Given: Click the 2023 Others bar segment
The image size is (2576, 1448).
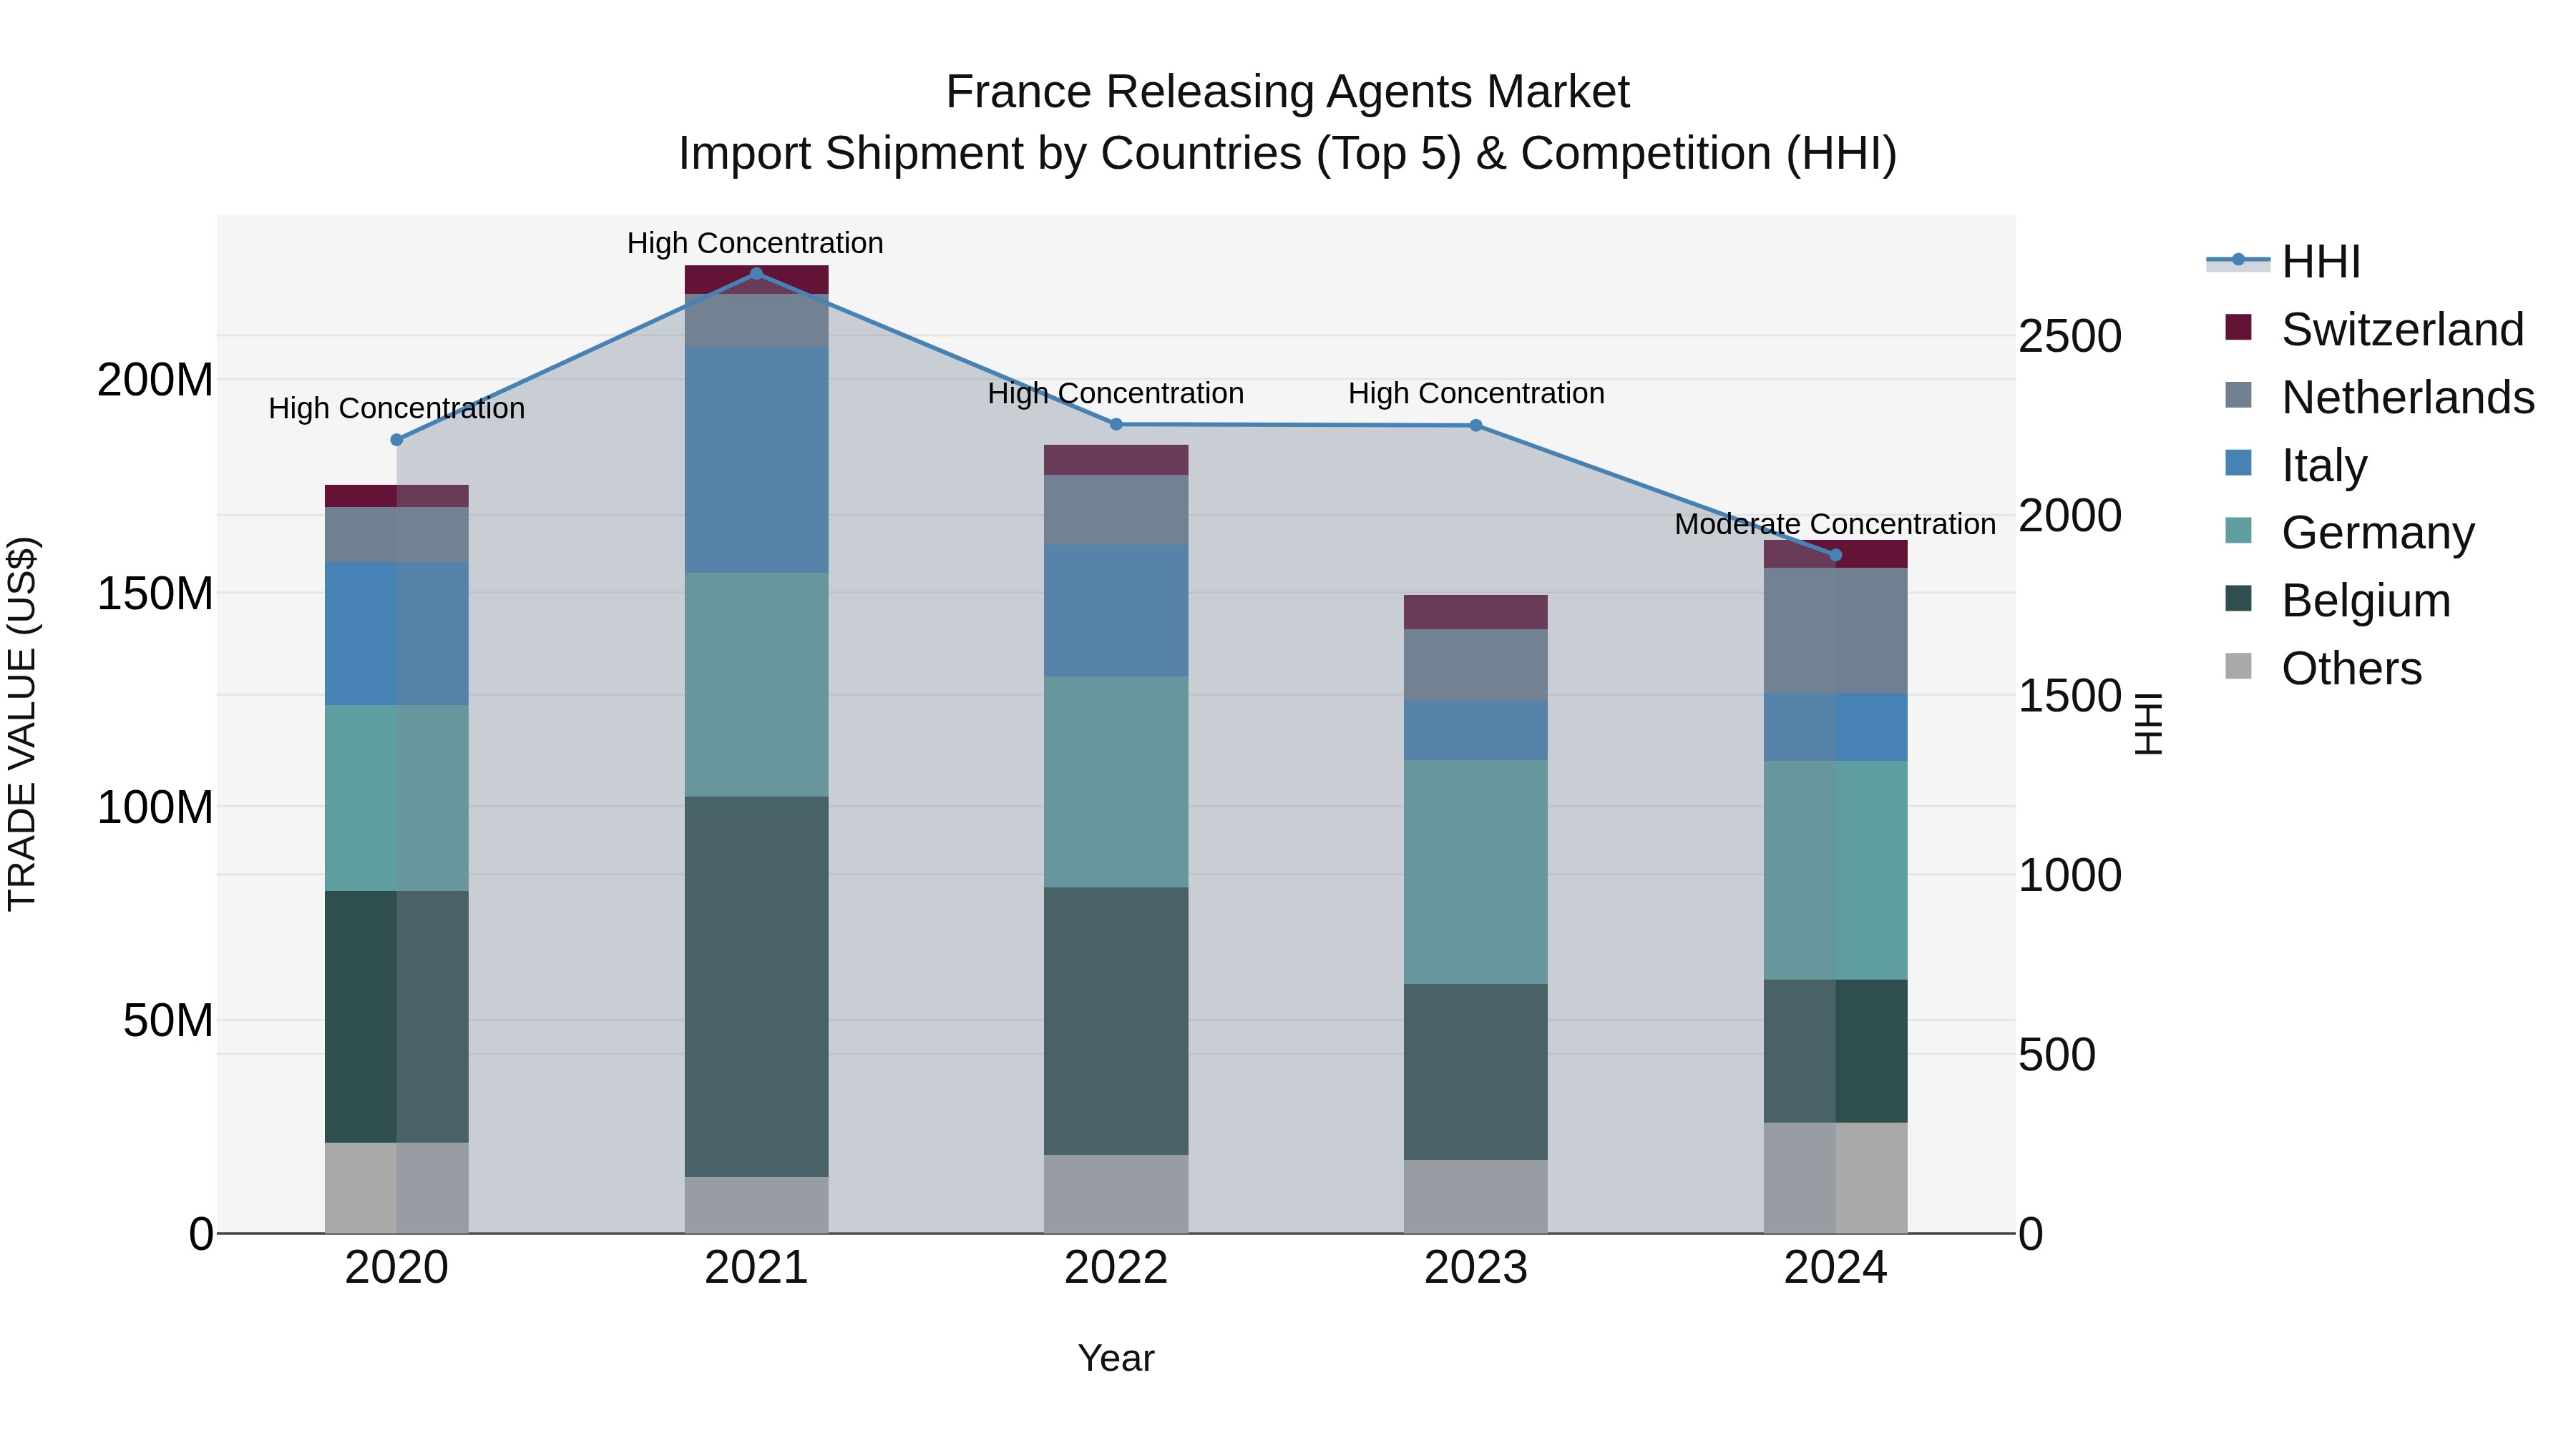Looking at the screenshot, I should click(x=1476, y=1197).
